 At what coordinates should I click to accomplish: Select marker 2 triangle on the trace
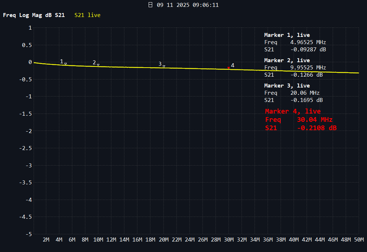pyautogui.click(x=98, y=65)
